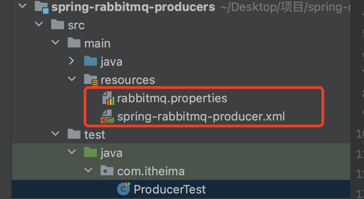Expand the main java folder chevron

click(x=72, y=61)
